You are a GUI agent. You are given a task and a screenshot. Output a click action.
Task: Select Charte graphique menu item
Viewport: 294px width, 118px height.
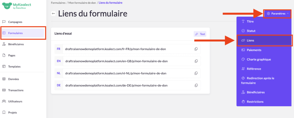(258, 59)
